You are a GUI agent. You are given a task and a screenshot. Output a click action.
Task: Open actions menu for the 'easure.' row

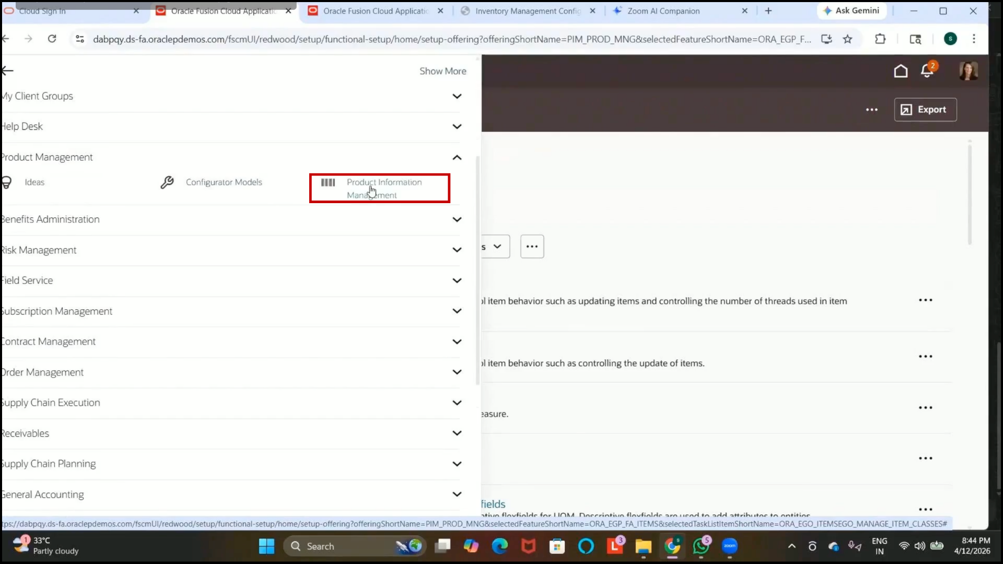[925, 408]
